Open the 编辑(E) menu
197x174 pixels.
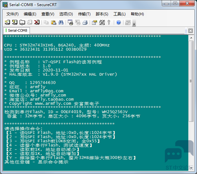pos(30,14)
